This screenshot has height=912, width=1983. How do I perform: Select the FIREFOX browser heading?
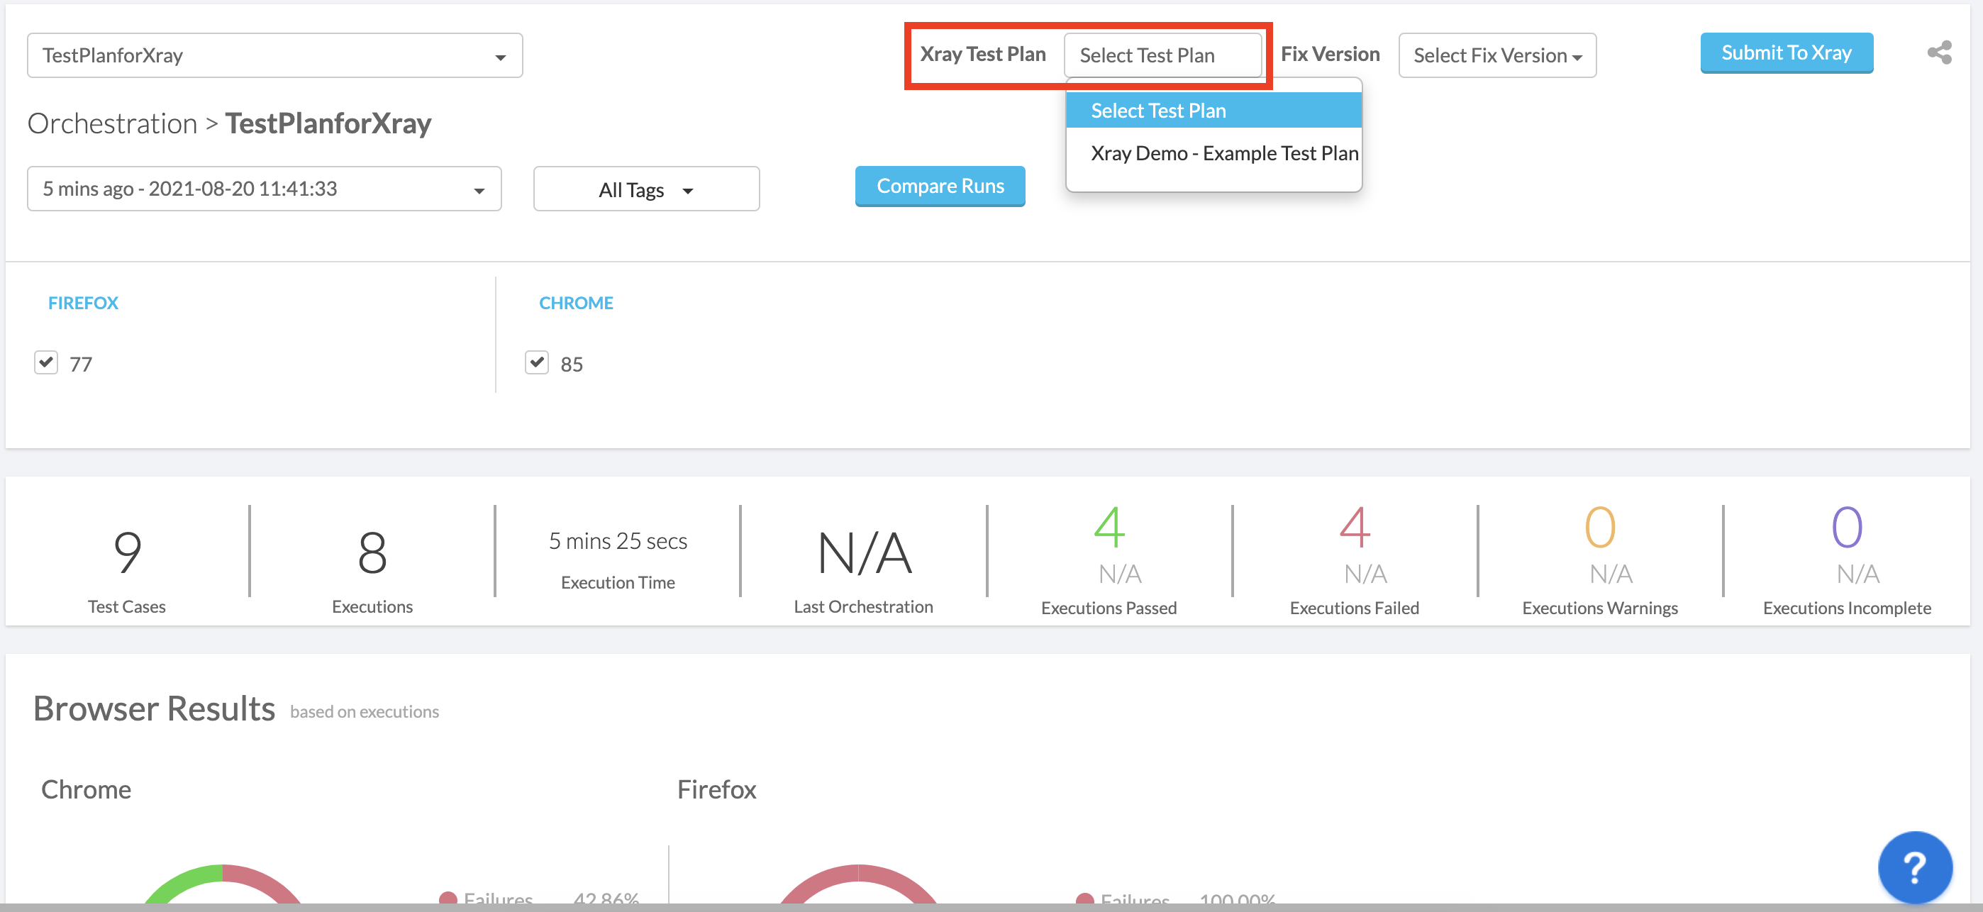coord(83,304)
